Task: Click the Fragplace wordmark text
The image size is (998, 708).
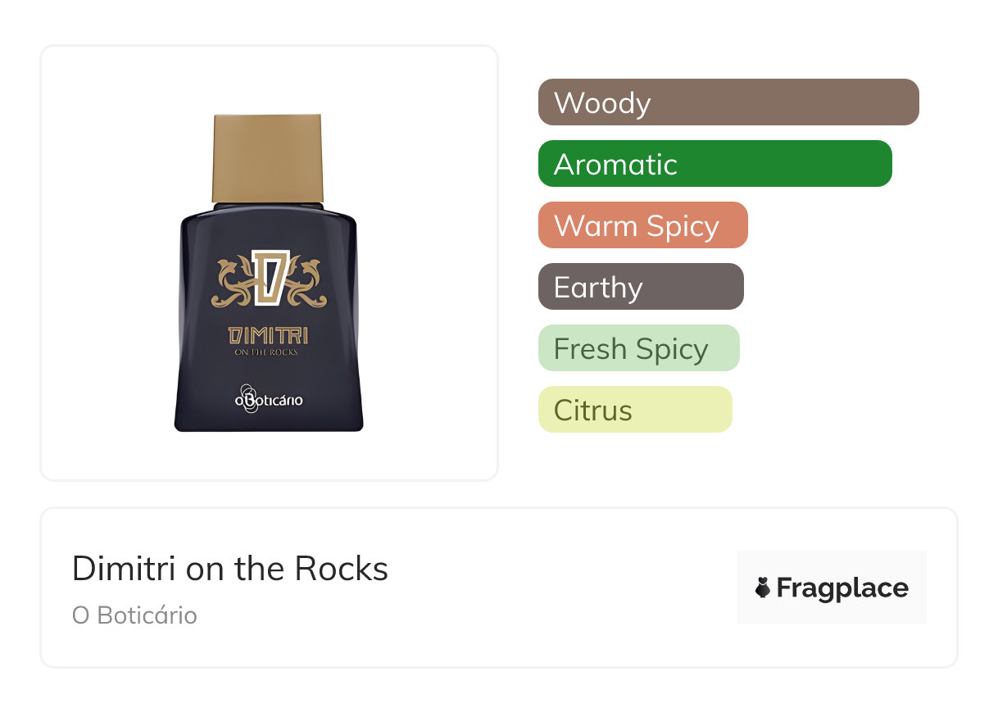Action: pyautogui.click(x=842, y=588)
